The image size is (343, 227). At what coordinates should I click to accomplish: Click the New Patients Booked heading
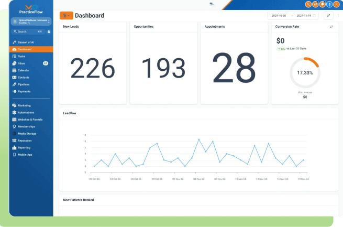tap(79, 200)
